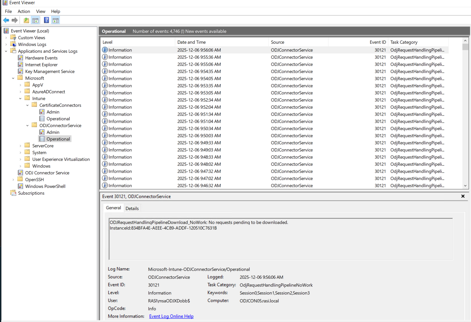Screen dimensions: 471x322
Task: Expand the Windows Logs node
Action: point(6,44)
